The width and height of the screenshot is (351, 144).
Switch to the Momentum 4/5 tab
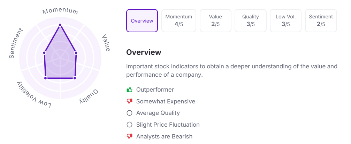(x=178, y=21)
